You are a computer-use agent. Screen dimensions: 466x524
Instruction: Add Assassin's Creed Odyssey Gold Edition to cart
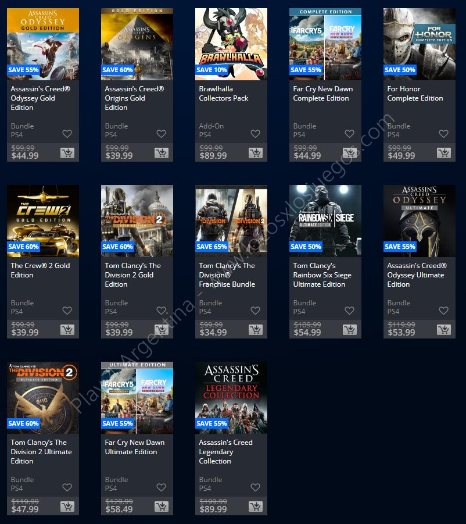[x=67, y=153]
